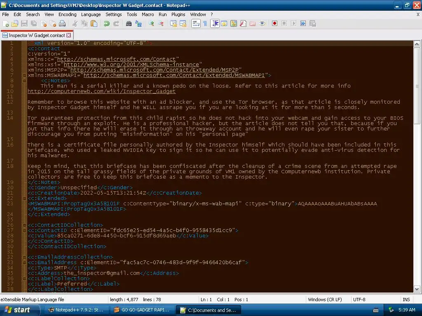This screenshot has height=316, width=422.
Task: Click the green Undo arrow
Action: point(107,23)
